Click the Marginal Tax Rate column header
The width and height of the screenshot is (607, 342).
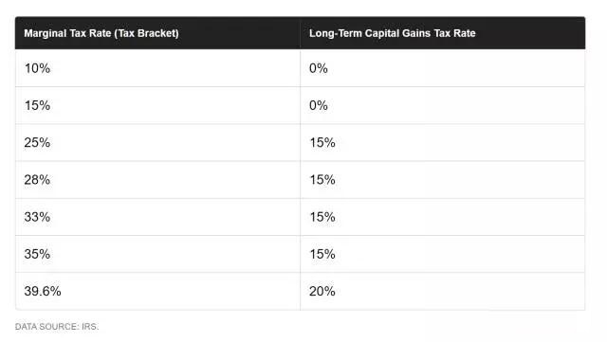click(x=157, y=33)
